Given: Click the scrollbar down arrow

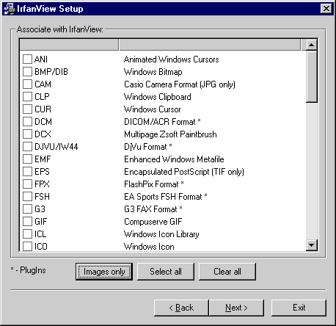Looking at the screenshot, I should [x=312, y=245].
